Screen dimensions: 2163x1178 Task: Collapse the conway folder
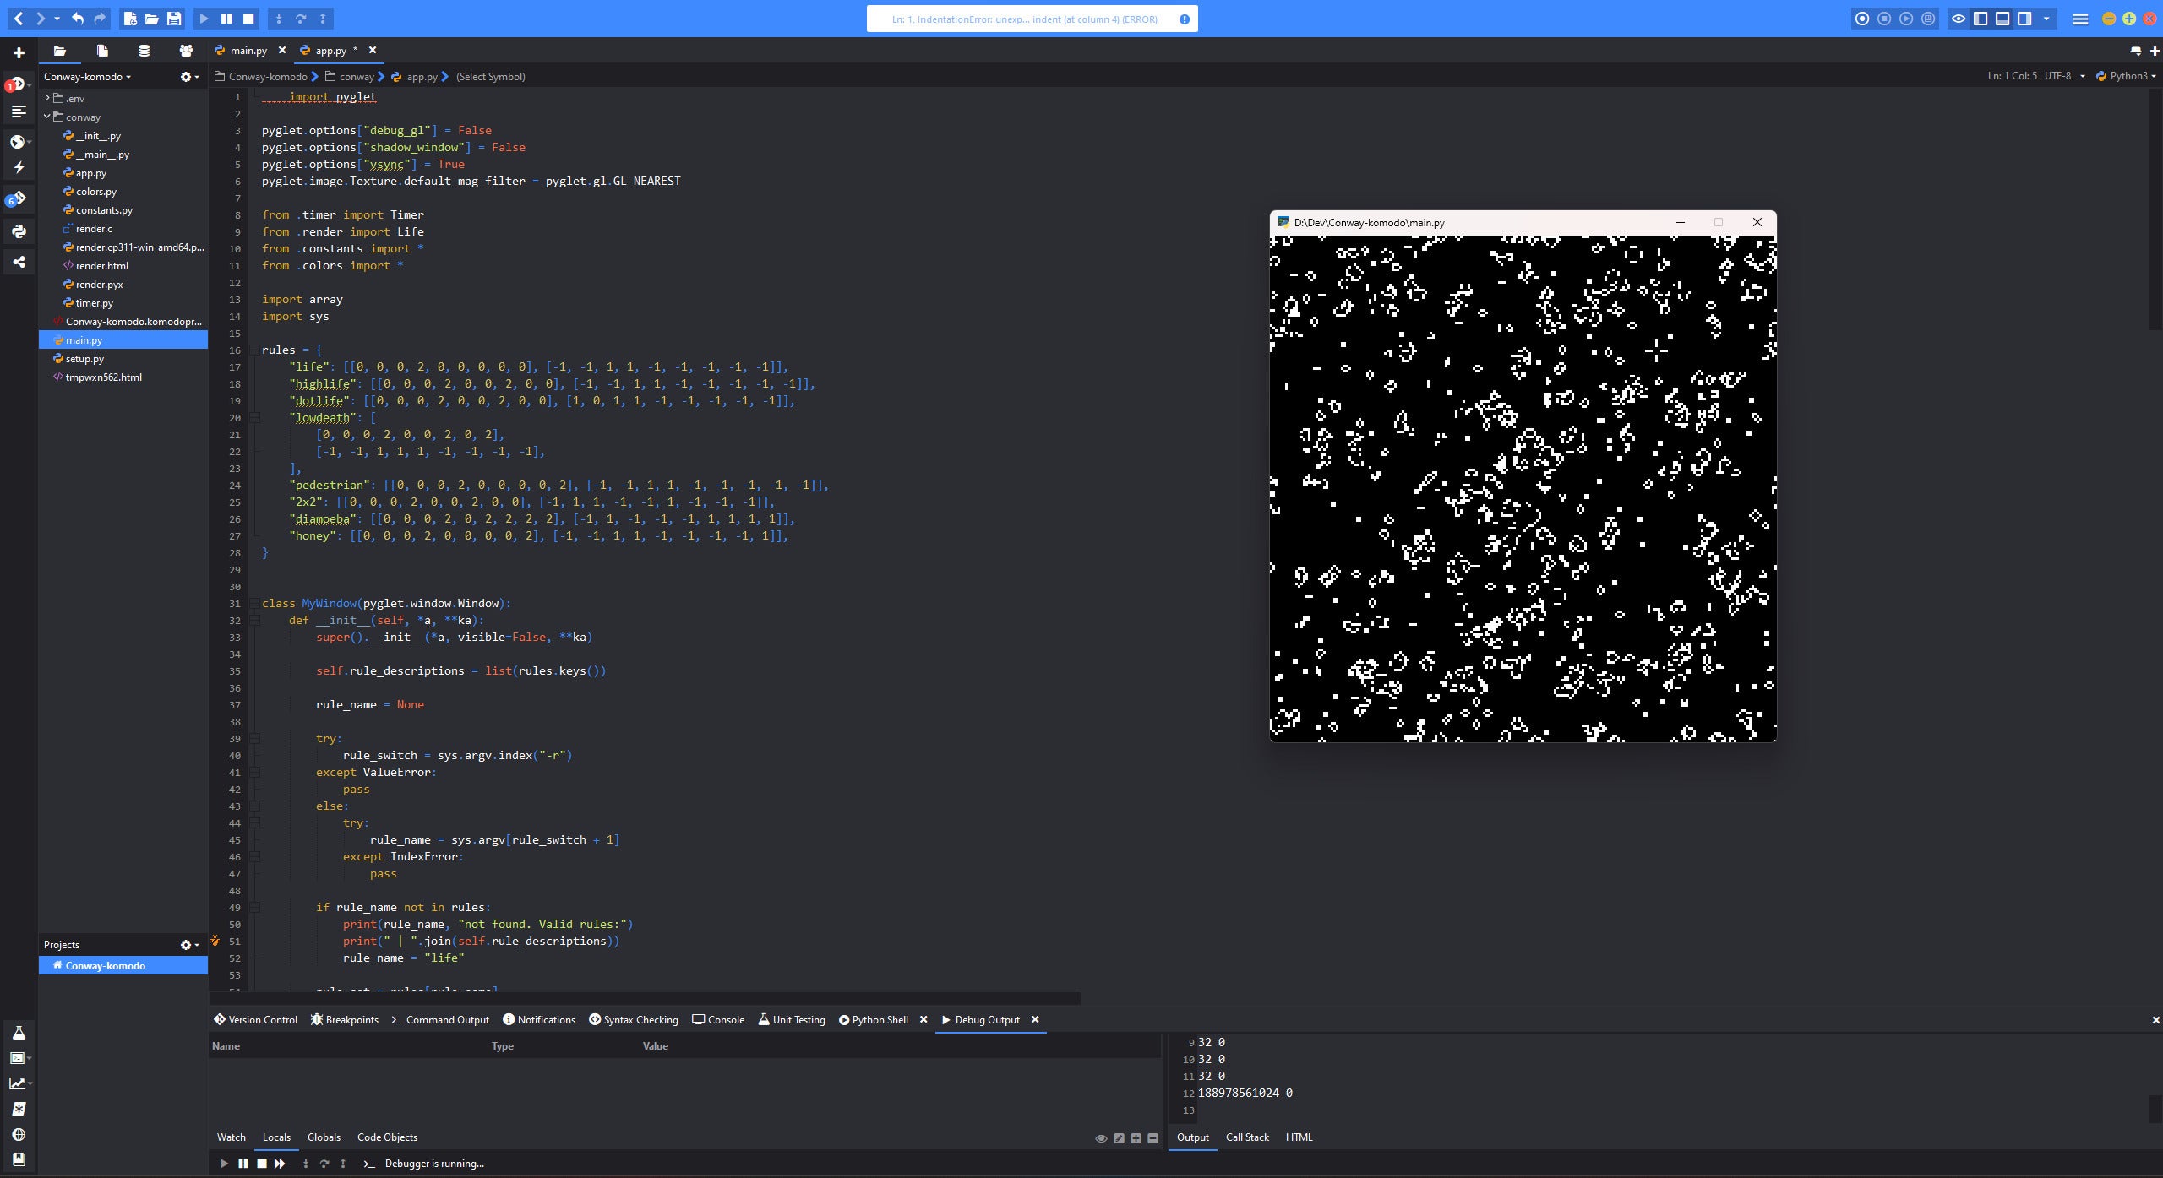[x=47, y=117]
